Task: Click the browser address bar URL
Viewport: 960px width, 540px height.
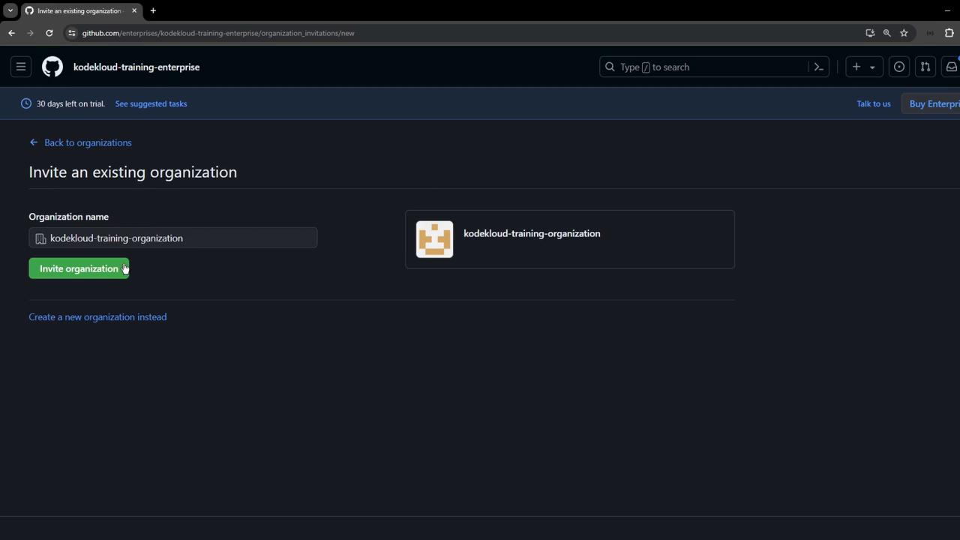Action: 218,33
